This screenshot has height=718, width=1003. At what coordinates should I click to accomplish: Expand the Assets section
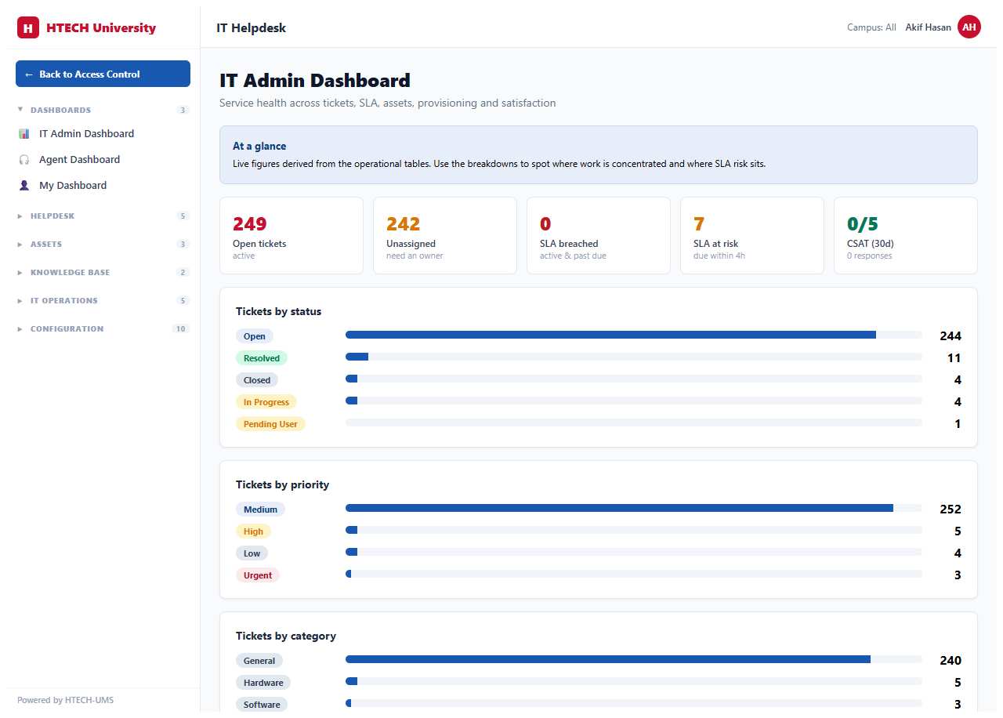(x=103, y=244)
